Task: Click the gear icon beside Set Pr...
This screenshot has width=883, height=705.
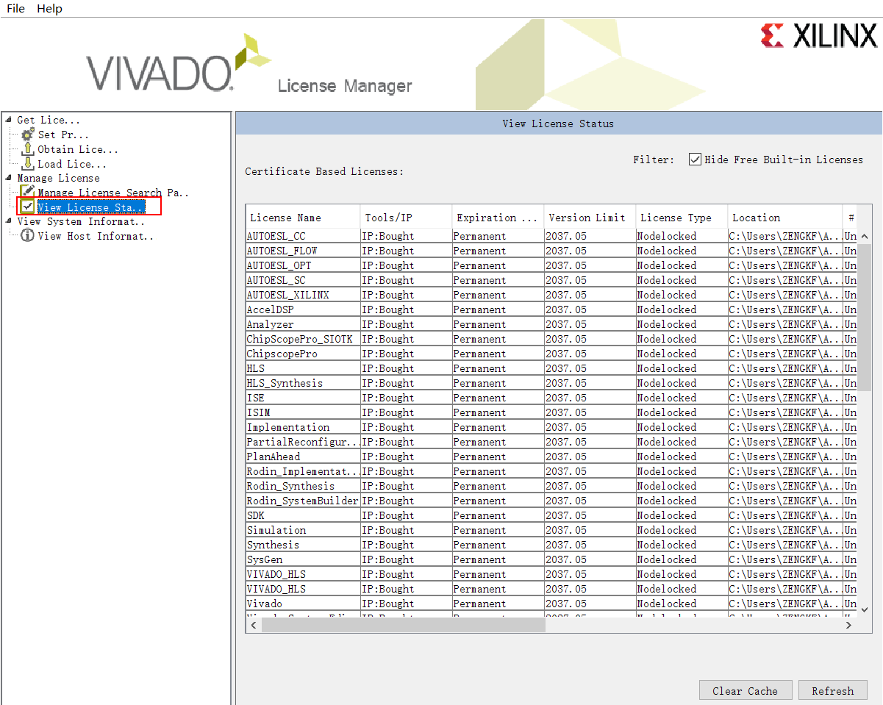Action: pyautogui.click(x=27, y=135)
